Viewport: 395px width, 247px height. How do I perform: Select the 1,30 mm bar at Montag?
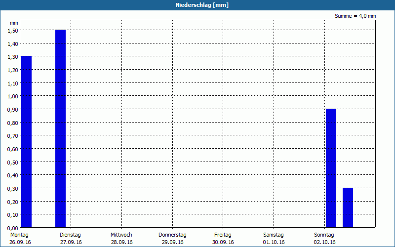coord(27,142)
